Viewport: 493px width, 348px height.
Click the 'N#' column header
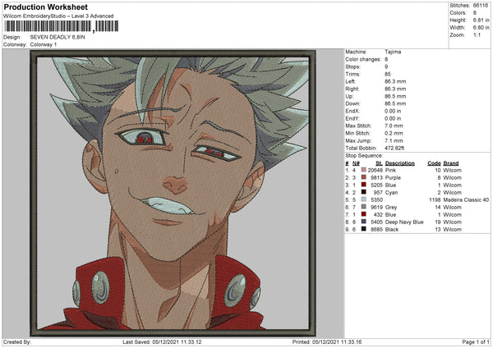click(x=356, y=163)
